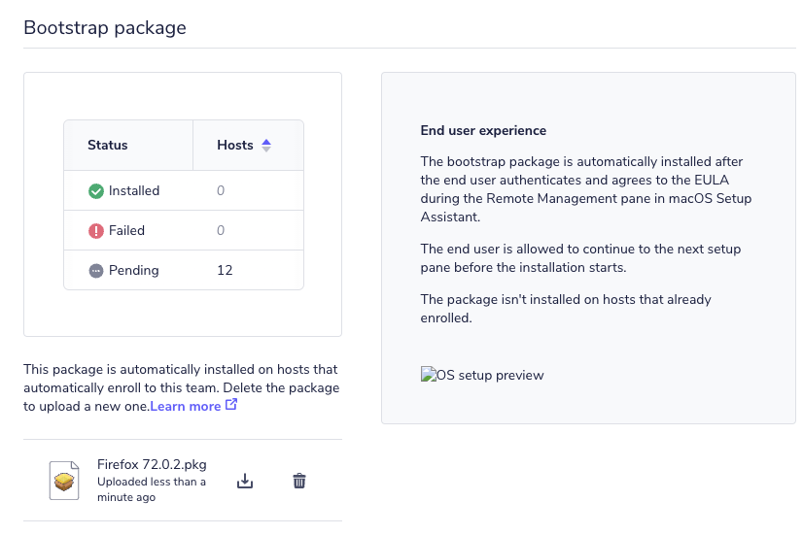The height and width of the screenshot is (535, 803).
Task: Select the Pending status label
Action: click(x=133, y=271)
